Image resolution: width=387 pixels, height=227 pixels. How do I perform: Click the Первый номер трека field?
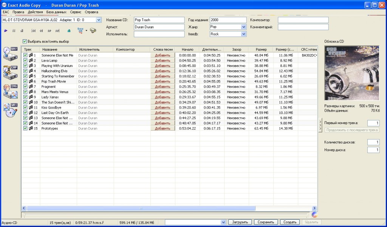[x=373, y=123]
